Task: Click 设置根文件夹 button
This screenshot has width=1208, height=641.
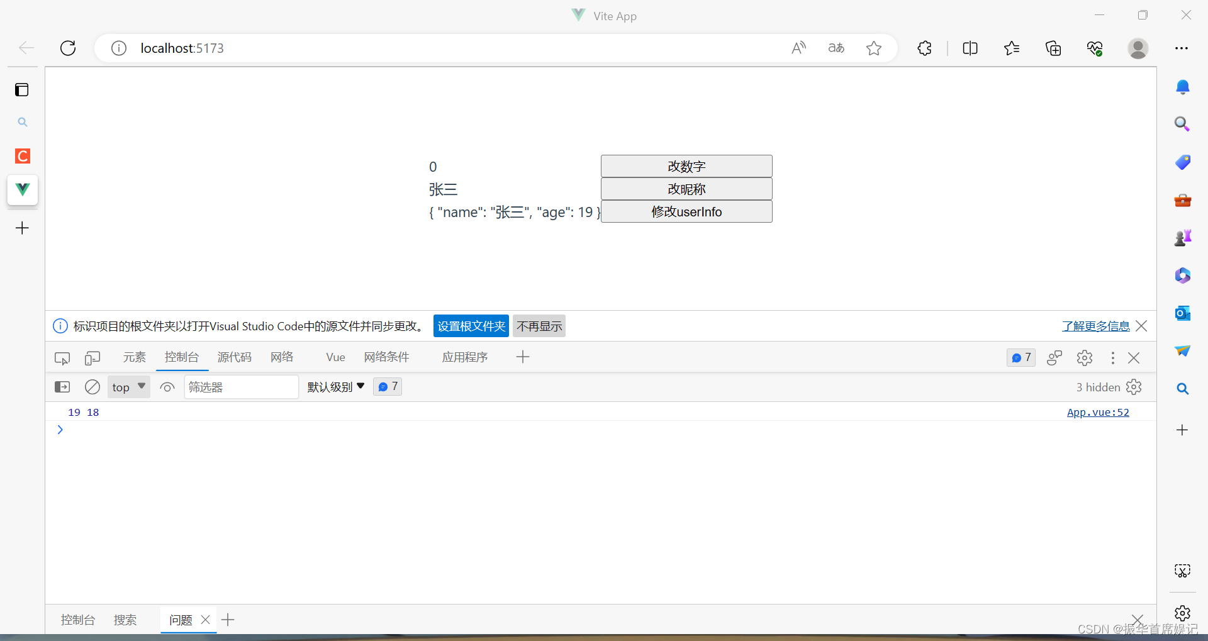Action: click(471, 326)
